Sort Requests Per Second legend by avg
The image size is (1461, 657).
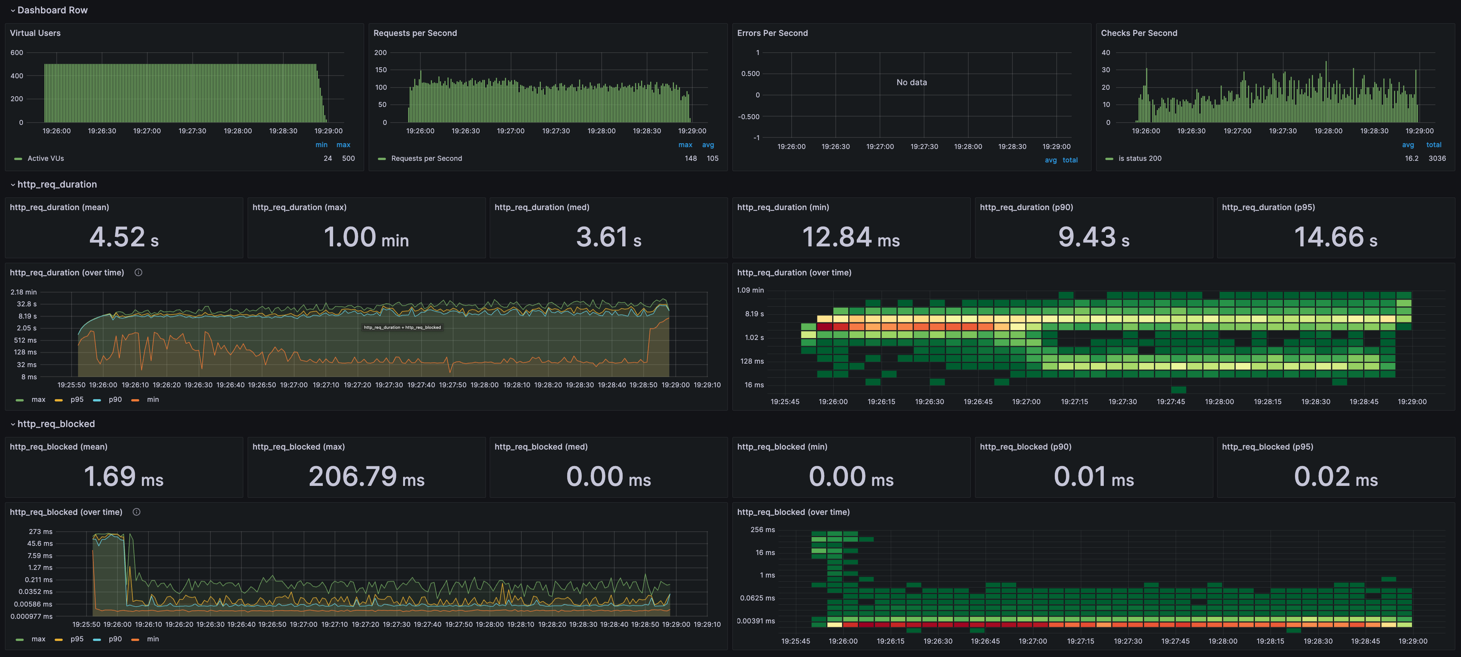[708, 145]
